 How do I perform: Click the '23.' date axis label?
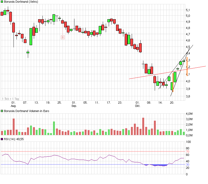coord(120,103)
